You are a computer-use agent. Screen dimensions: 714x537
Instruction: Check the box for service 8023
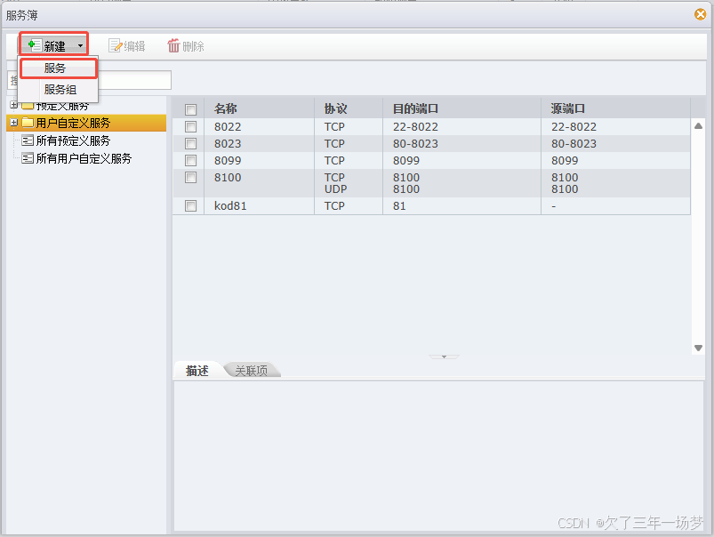point(191,143)
